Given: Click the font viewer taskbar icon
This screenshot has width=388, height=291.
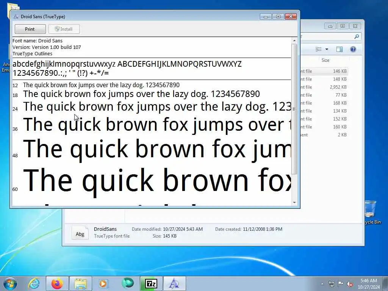Looking at the screenshot, I should point(174,283).
